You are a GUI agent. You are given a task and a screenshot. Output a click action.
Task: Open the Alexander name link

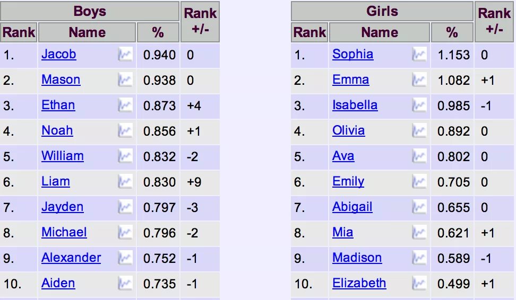pos(71,258)
